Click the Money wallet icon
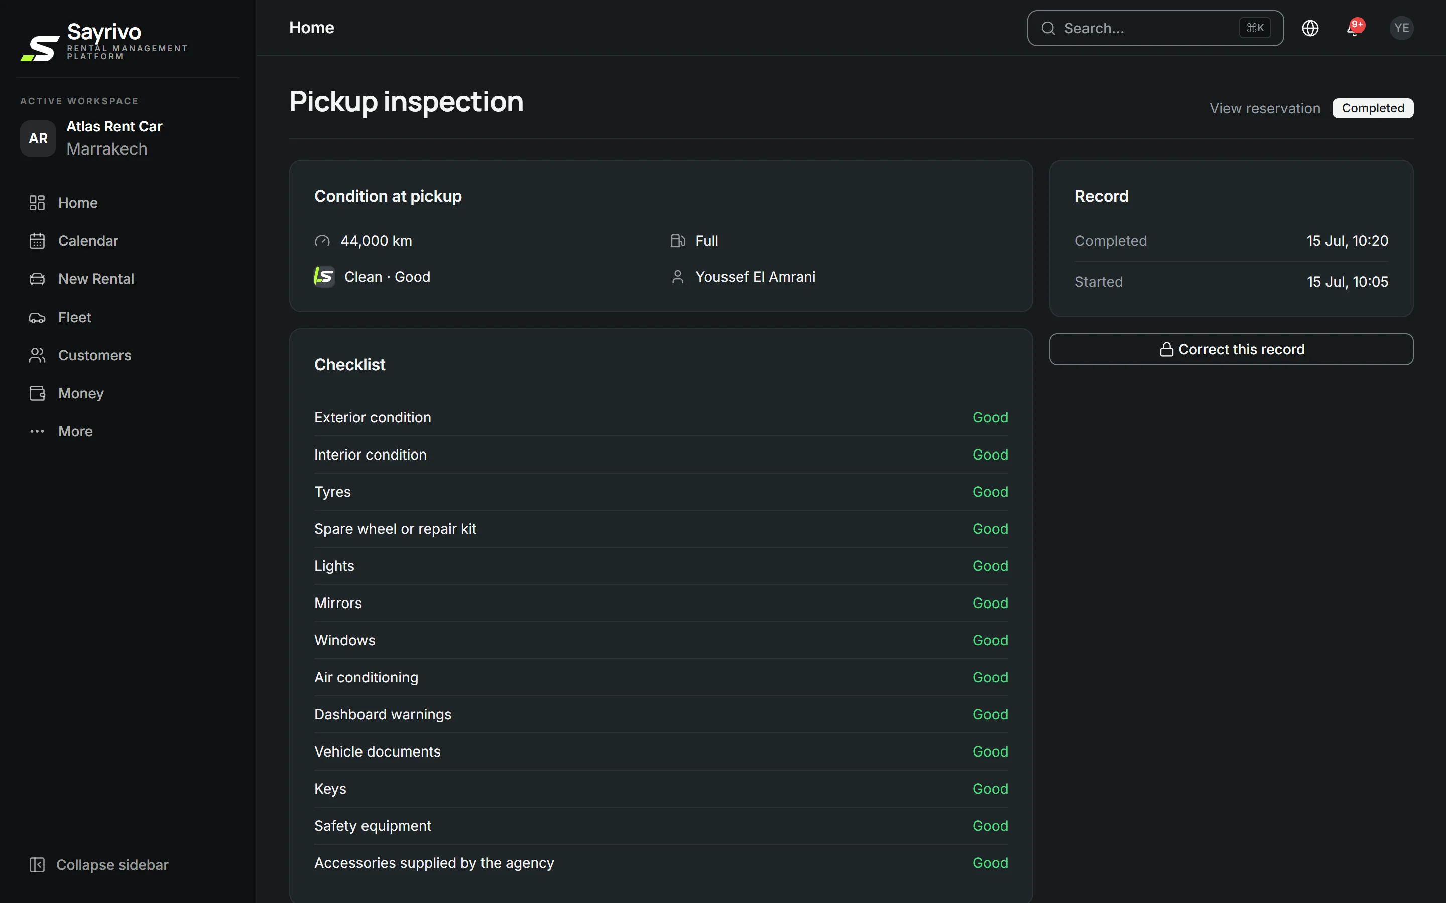 [x=37, y=394]
